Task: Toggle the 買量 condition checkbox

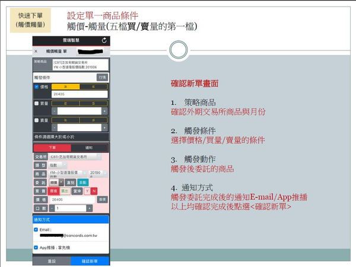Action: (x=36, y=103)
